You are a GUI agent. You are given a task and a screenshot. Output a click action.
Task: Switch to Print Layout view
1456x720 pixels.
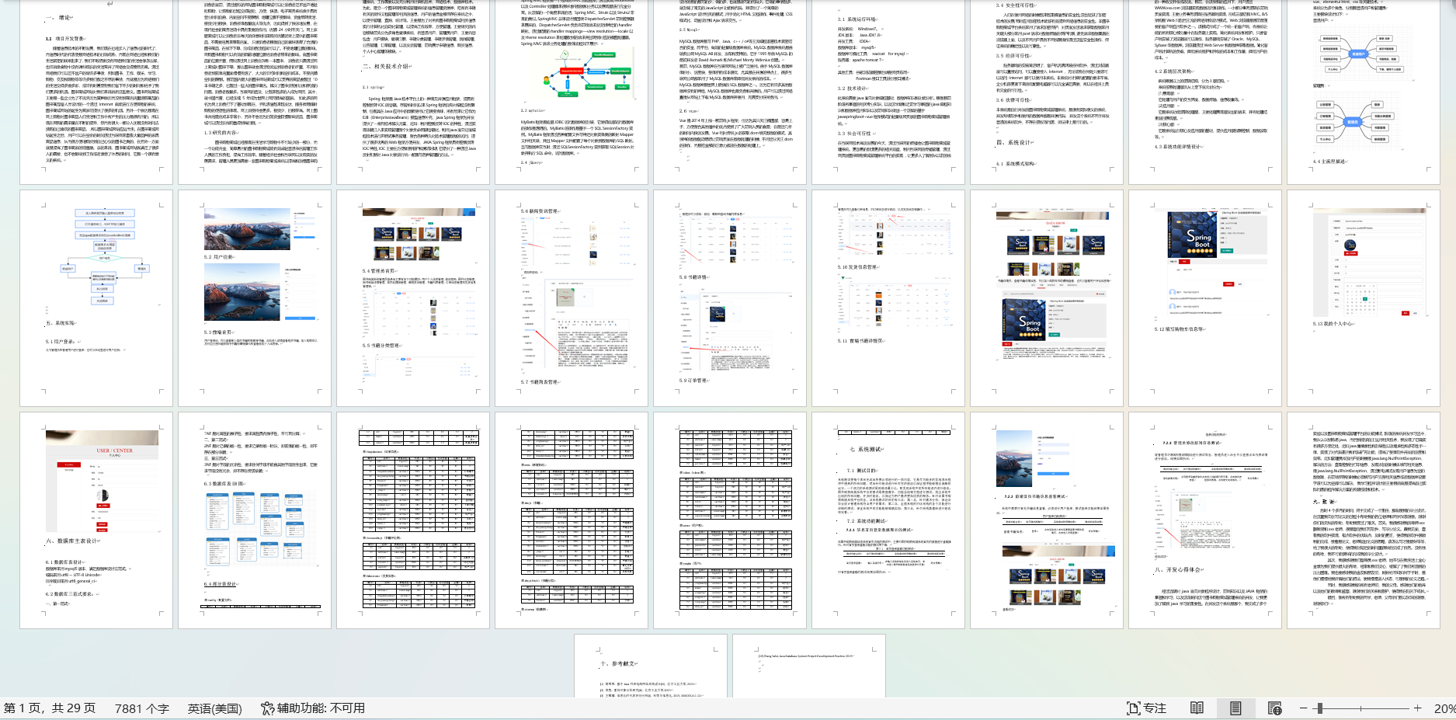click(1235, 708)
